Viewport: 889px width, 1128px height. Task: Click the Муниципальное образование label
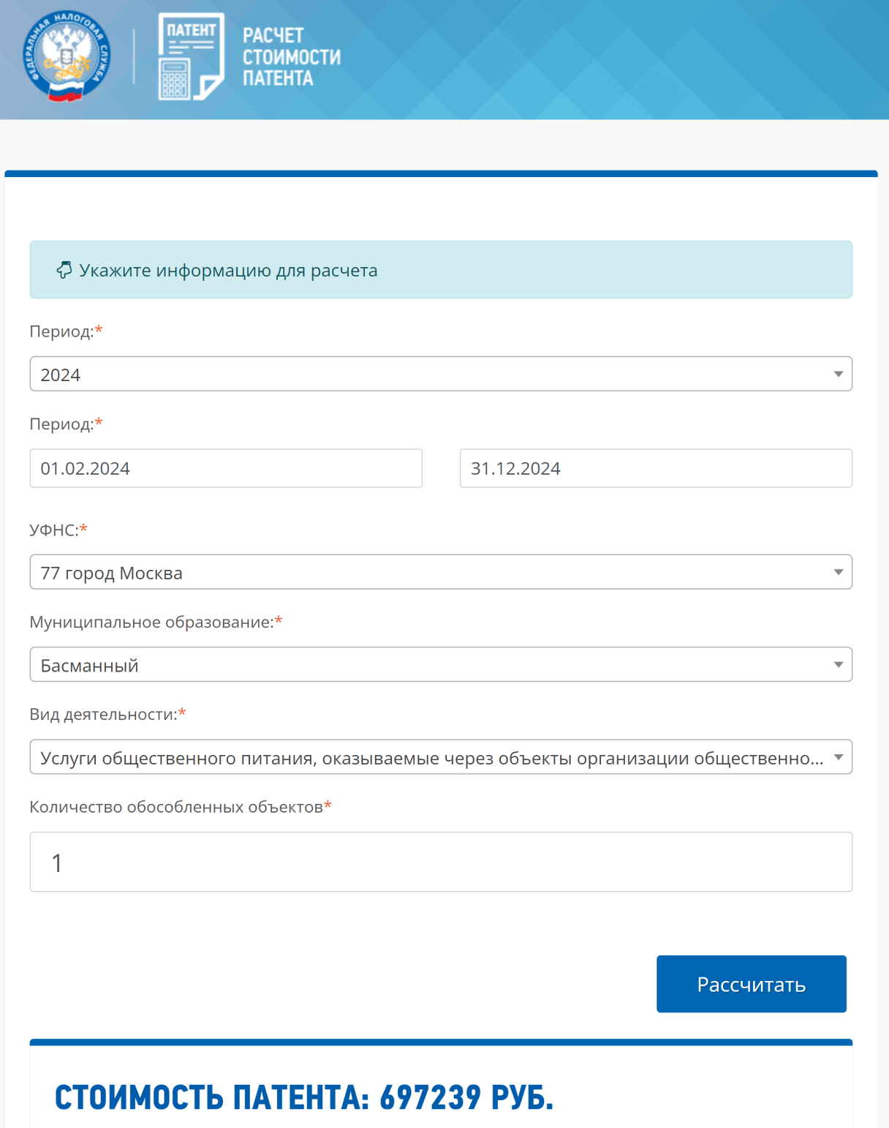point(151,622)
